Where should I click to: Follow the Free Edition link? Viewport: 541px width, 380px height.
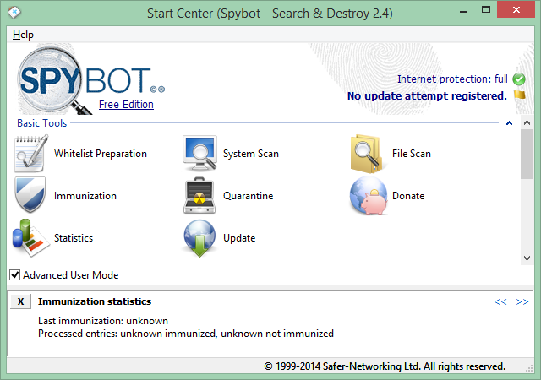126,105
